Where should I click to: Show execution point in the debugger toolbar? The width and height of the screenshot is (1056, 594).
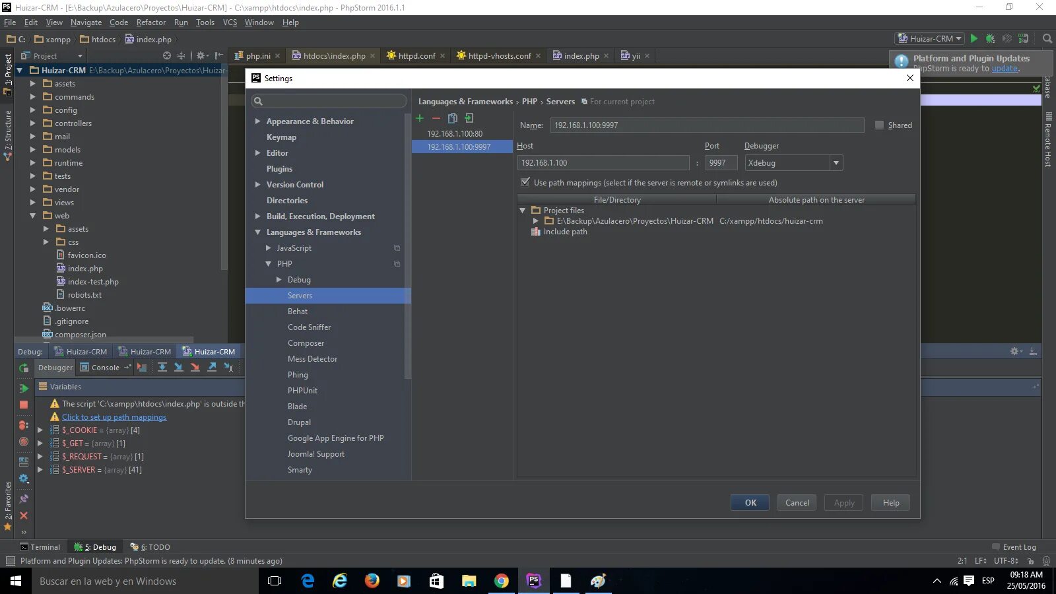coord(142,368)
